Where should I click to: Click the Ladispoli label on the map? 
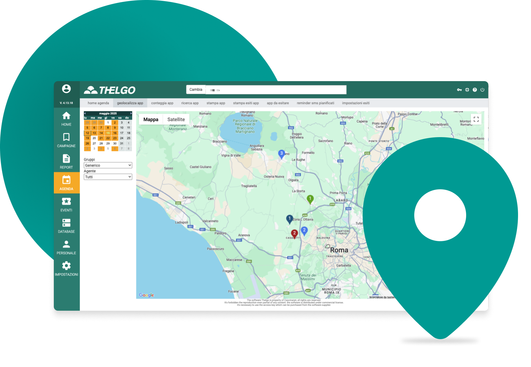pos(182,222)
